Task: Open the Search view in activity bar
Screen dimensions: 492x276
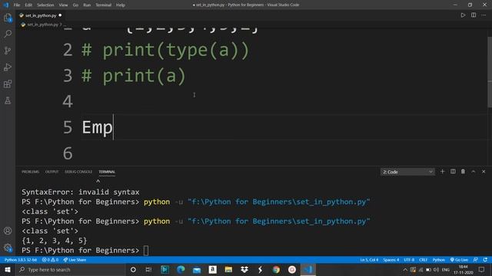Action: [8, 34]
